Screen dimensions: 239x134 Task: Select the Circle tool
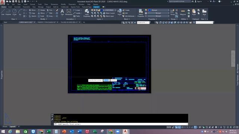point(14,12)
